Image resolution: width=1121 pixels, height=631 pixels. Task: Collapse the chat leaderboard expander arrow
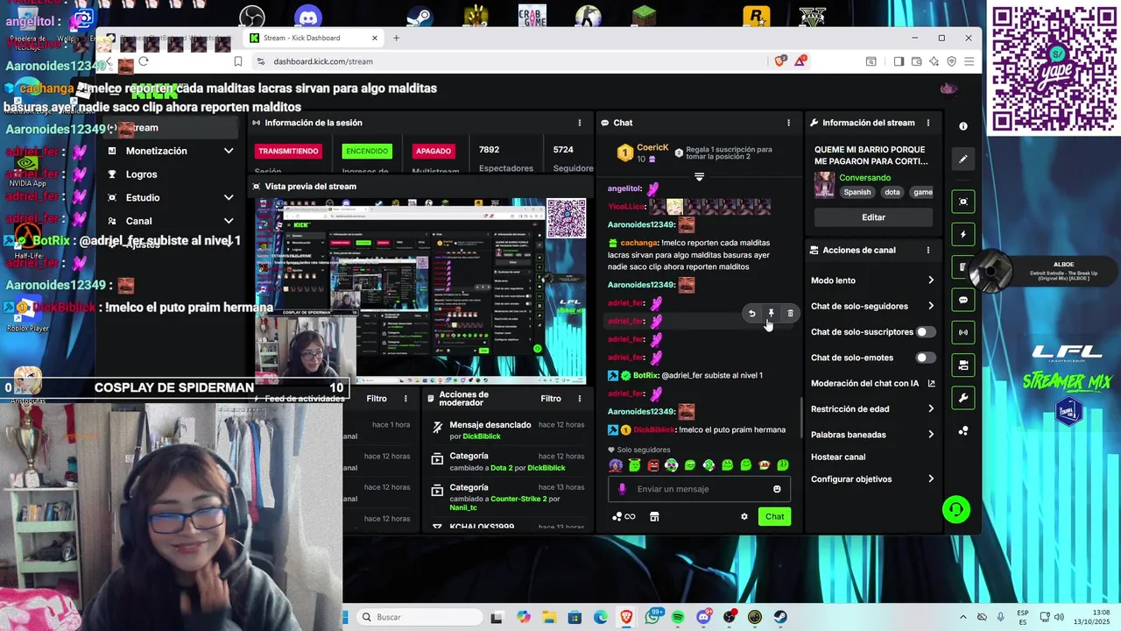point(699,177)
